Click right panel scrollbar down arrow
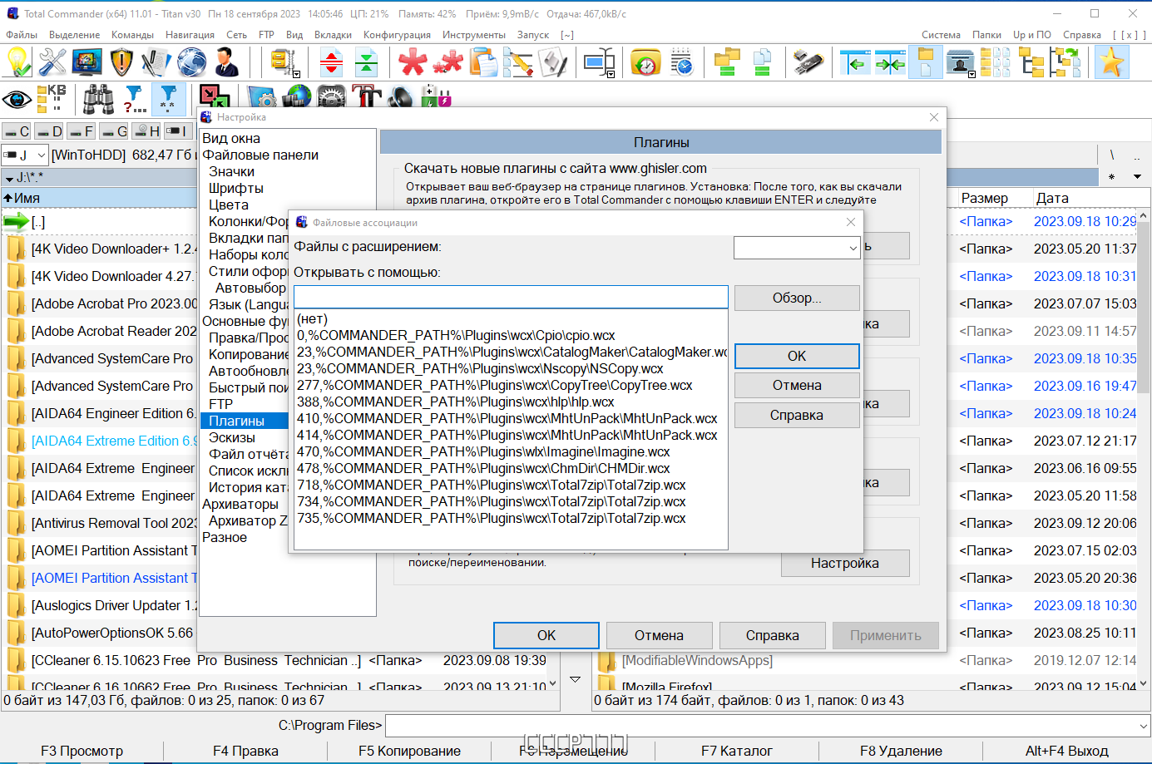 pos(1144,683)
